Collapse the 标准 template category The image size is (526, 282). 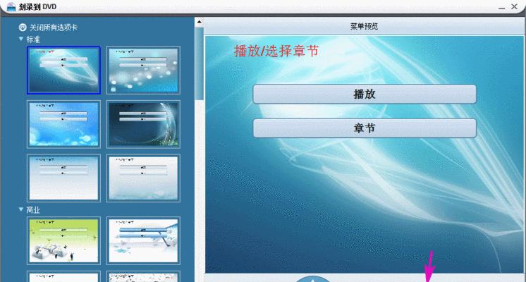20,39
